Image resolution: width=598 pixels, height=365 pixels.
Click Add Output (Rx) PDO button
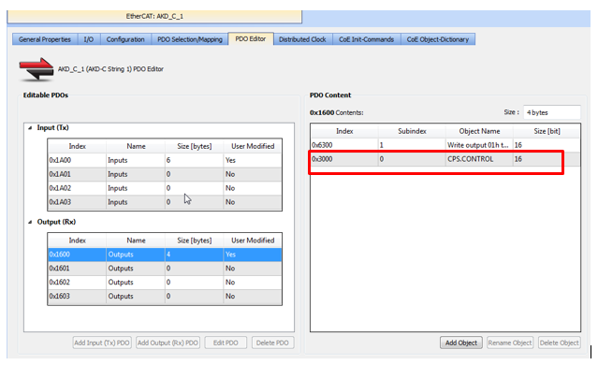pyautogui.click(x=168, y=343)
